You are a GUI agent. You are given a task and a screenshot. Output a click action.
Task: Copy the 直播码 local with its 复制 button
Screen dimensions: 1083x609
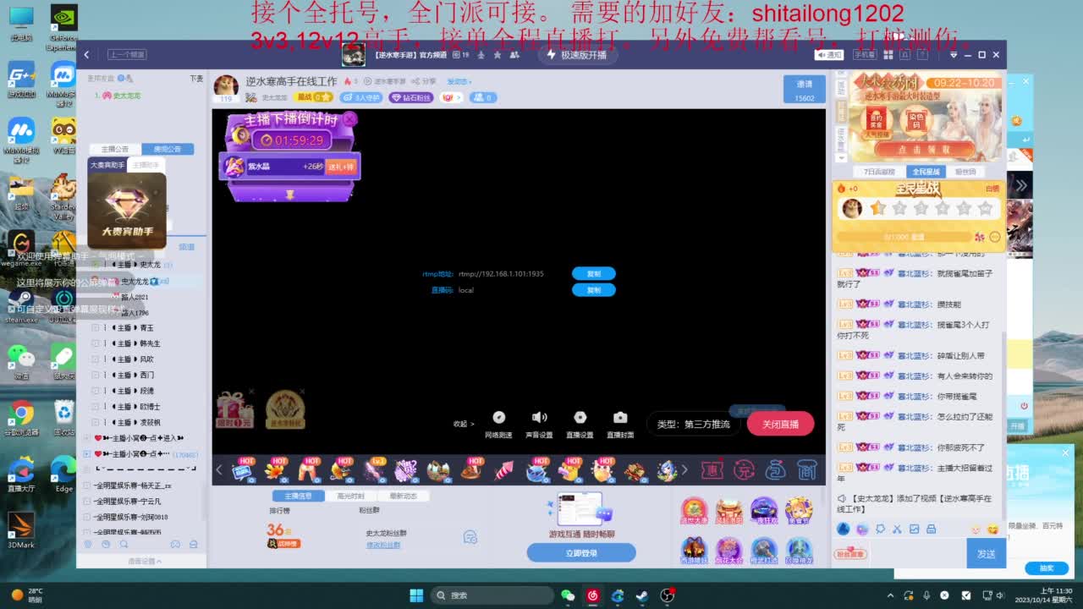(593, 290)
